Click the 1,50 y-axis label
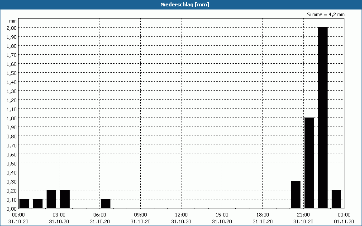Viewport: 362px width, 226px height. coord(12,73)
